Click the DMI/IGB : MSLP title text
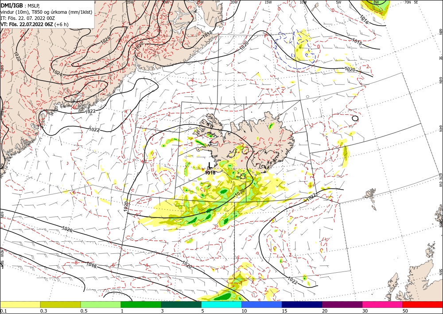 click(x=20, y=5)
